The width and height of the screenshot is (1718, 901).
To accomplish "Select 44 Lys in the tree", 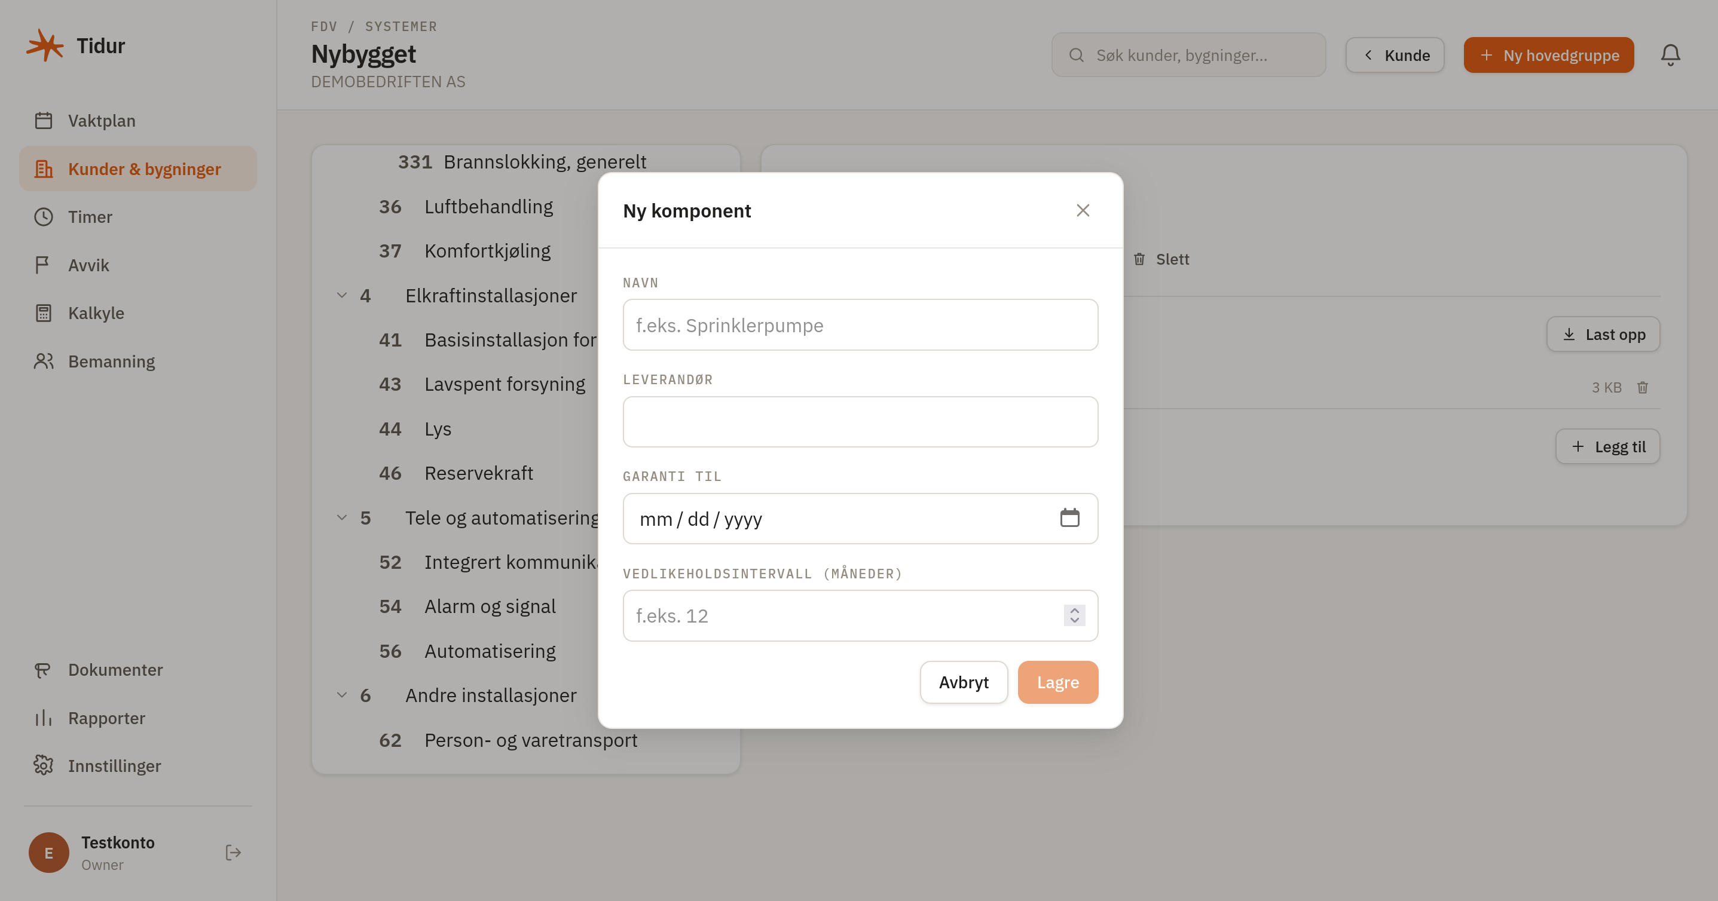I will [415, 428].
